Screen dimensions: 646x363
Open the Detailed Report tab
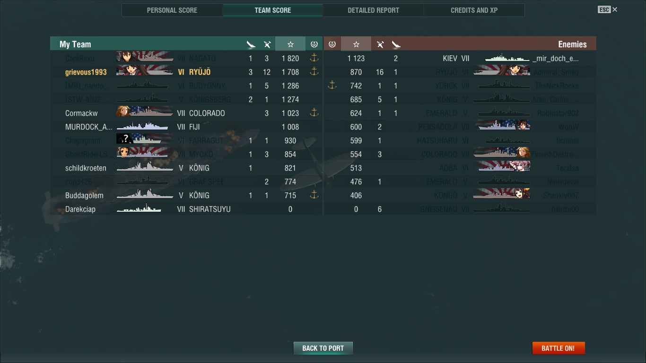tap(373, 10)
